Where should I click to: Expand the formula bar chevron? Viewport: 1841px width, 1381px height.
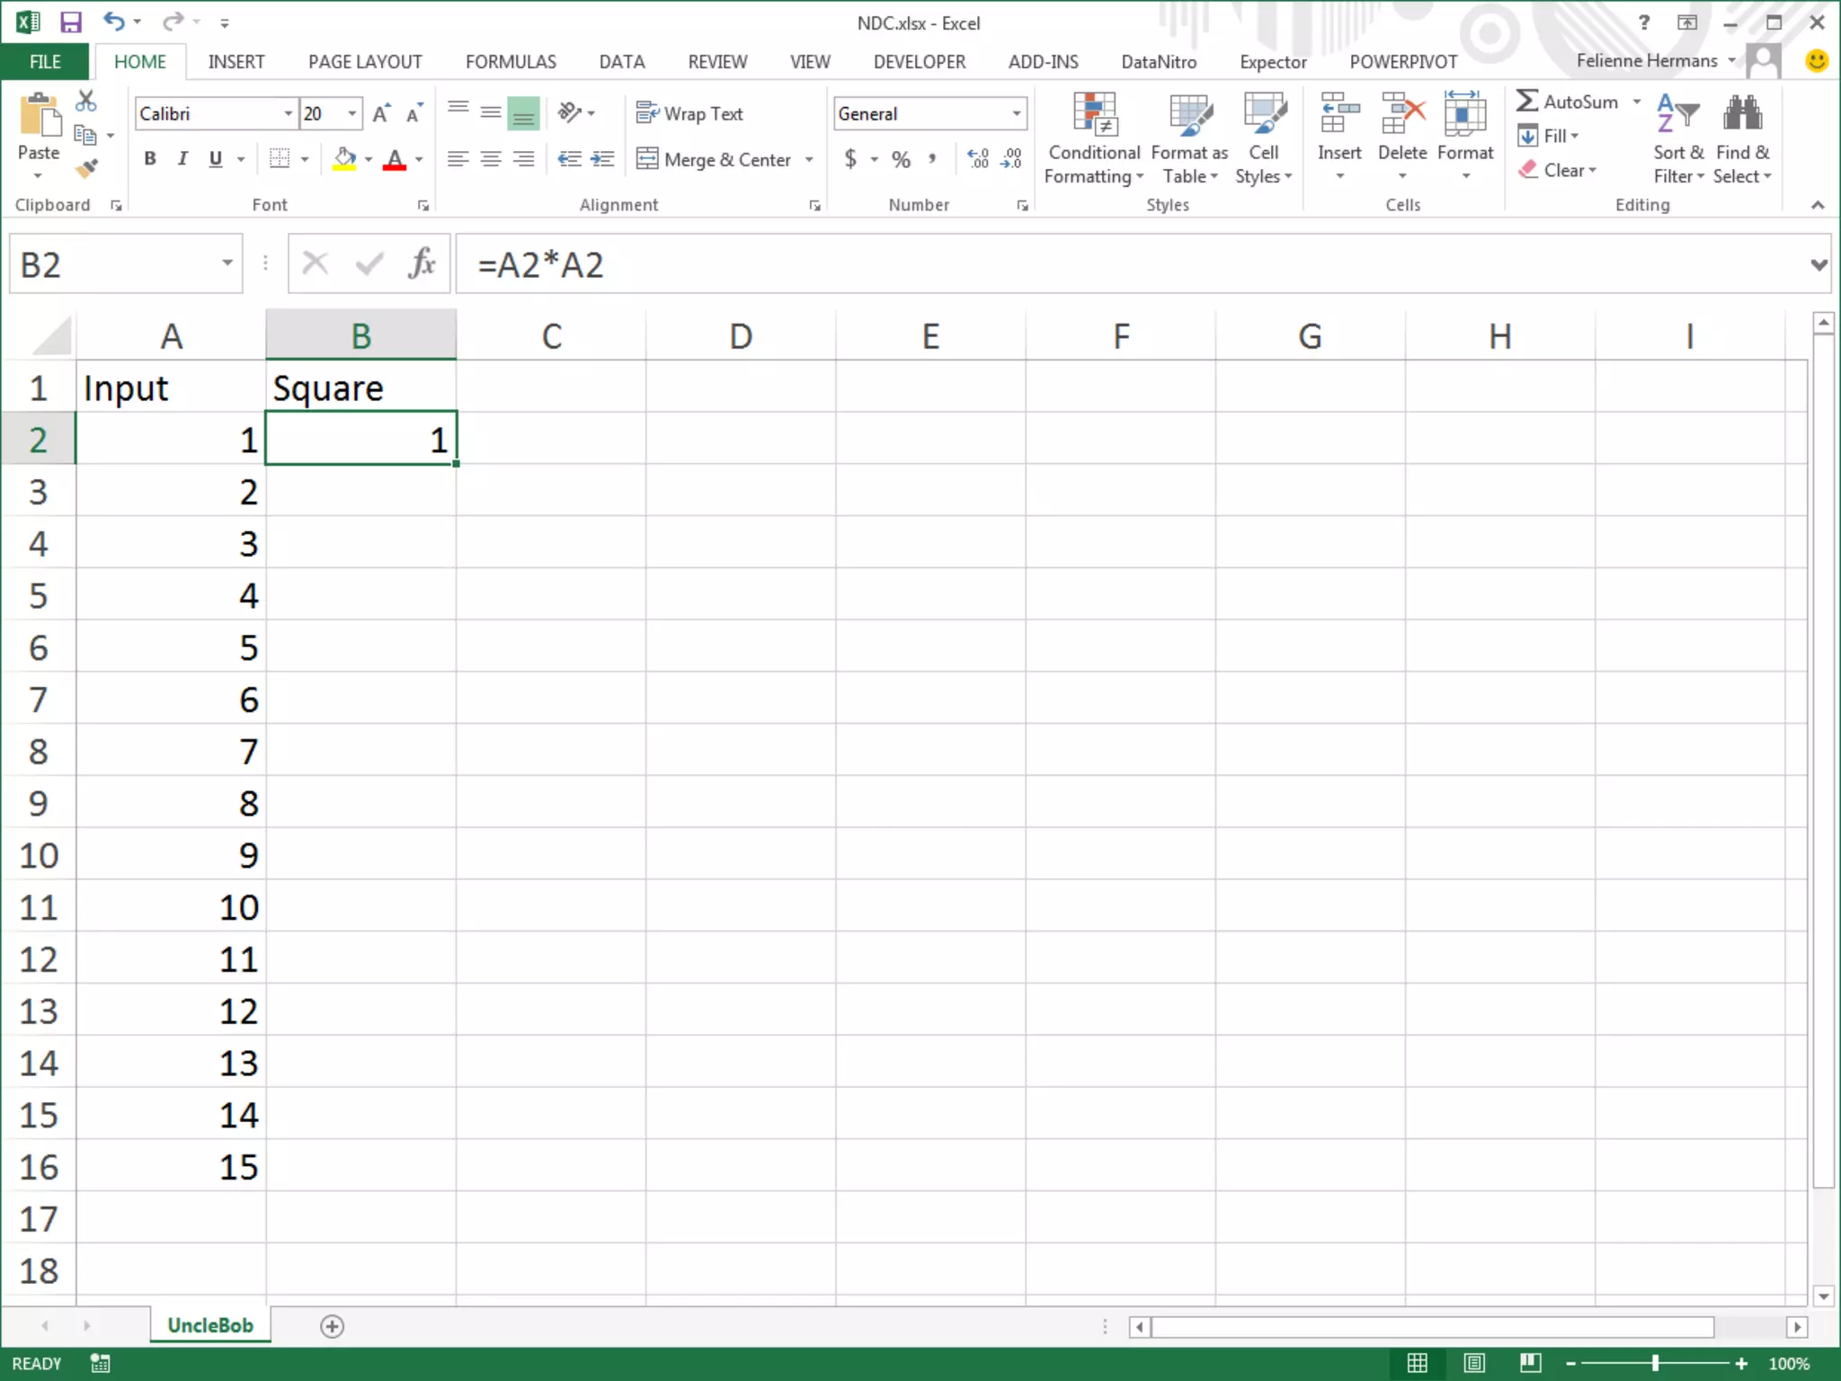pyautogui.click(x=1819, y=264)
